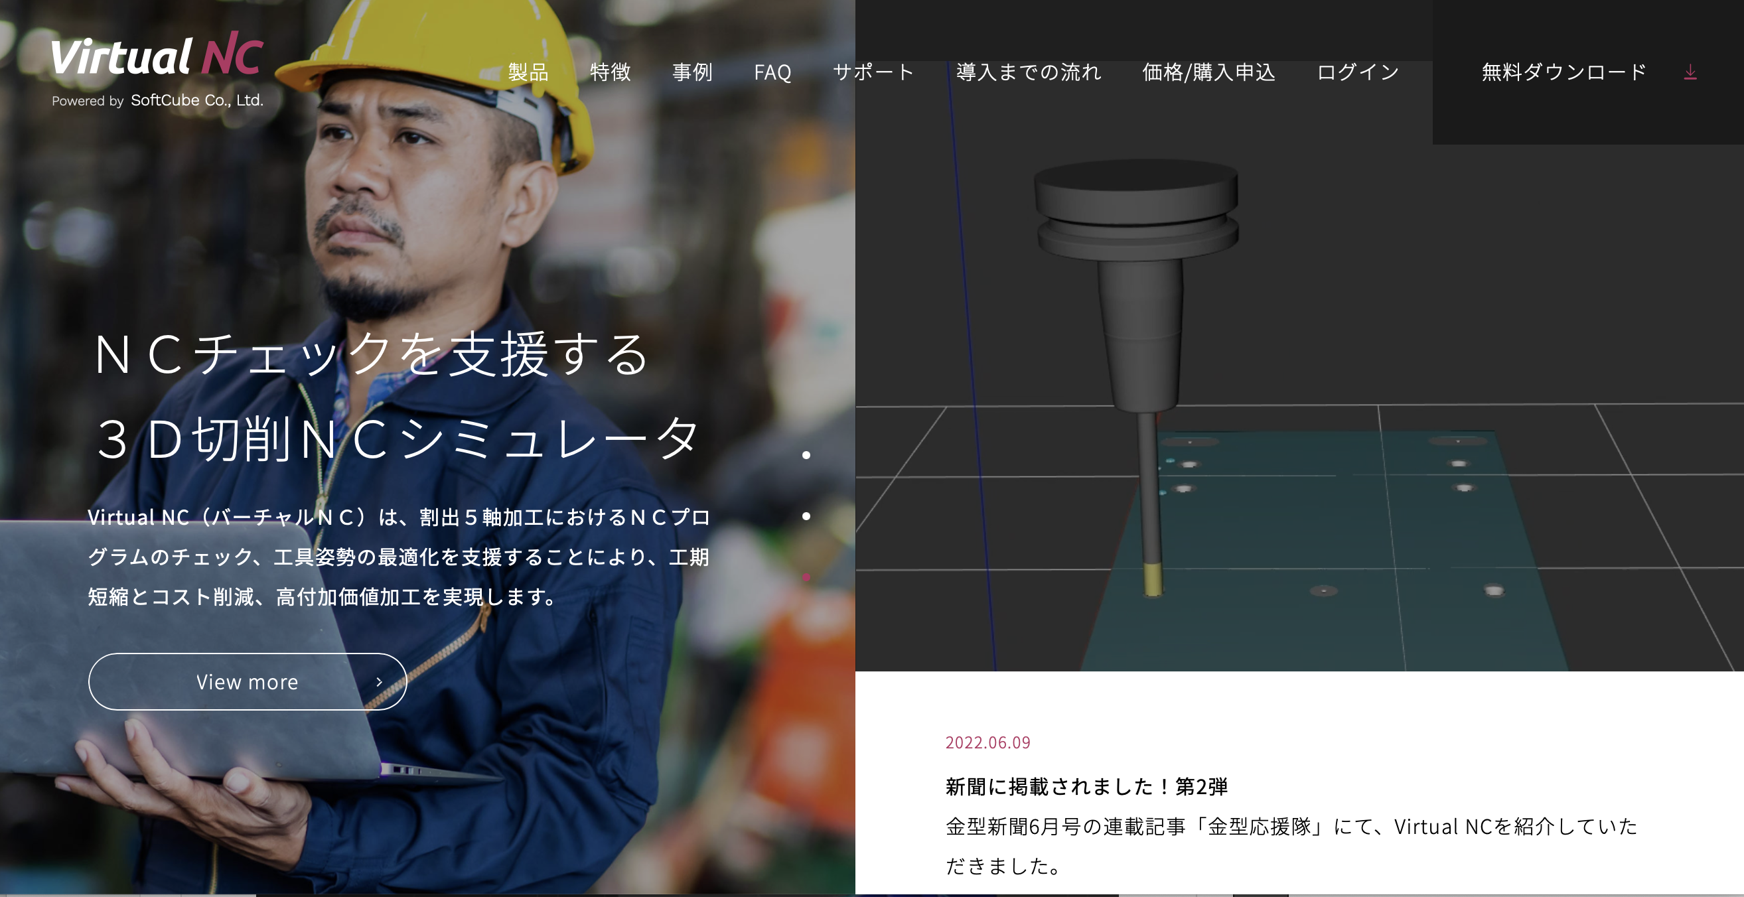The width and height of the screenshot is (1744, 897).
Task: Open news headline 新聞に掲載されました！第2弾
Action: tap(1086, 786)
